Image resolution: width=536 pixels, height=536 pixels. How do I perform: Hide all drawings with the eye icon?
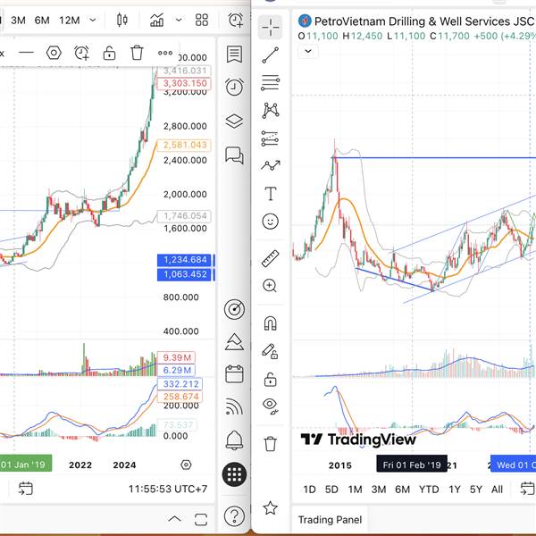pos(270,406)
